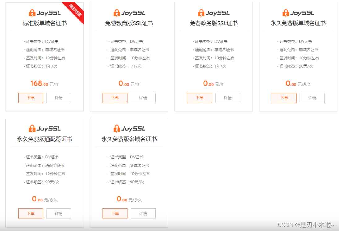Click JoySSL logo on 免费教育版SSL证书 card
The height and width of the screenshot is (231, 339).
coord(129,13)
